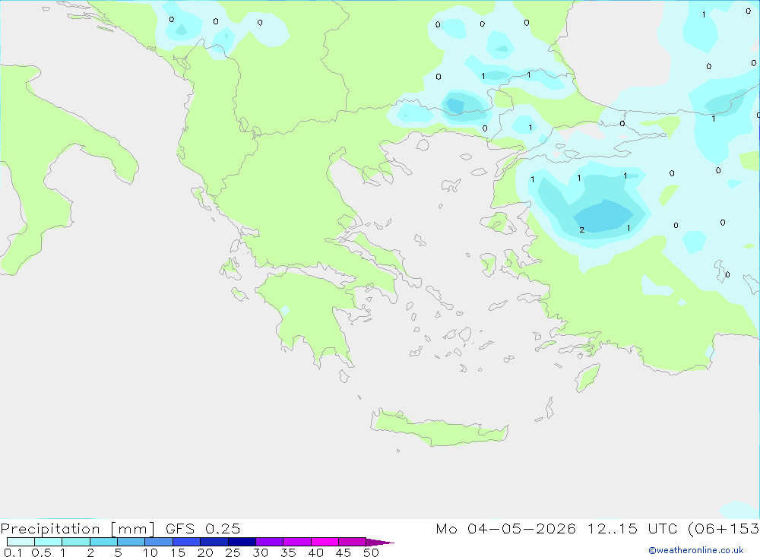This screenshot has width=760, height=557.
Task: Click the "25" legend tick label
Action: (x=233, y=552)
